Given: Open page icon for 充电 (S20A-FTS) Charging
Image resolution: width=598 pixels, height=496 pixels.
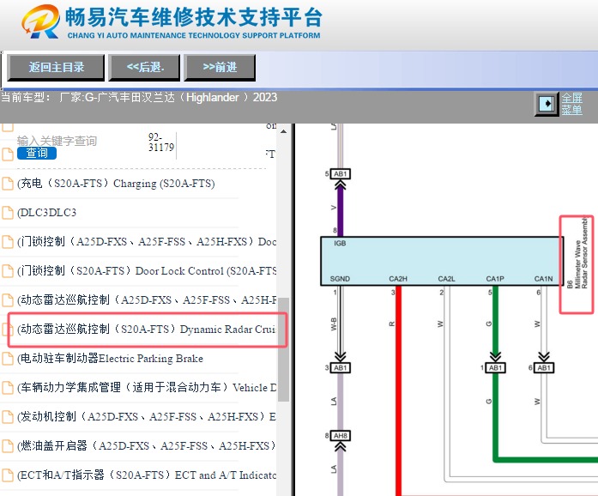Looking at the screenshot, I should tap(7, 184).
